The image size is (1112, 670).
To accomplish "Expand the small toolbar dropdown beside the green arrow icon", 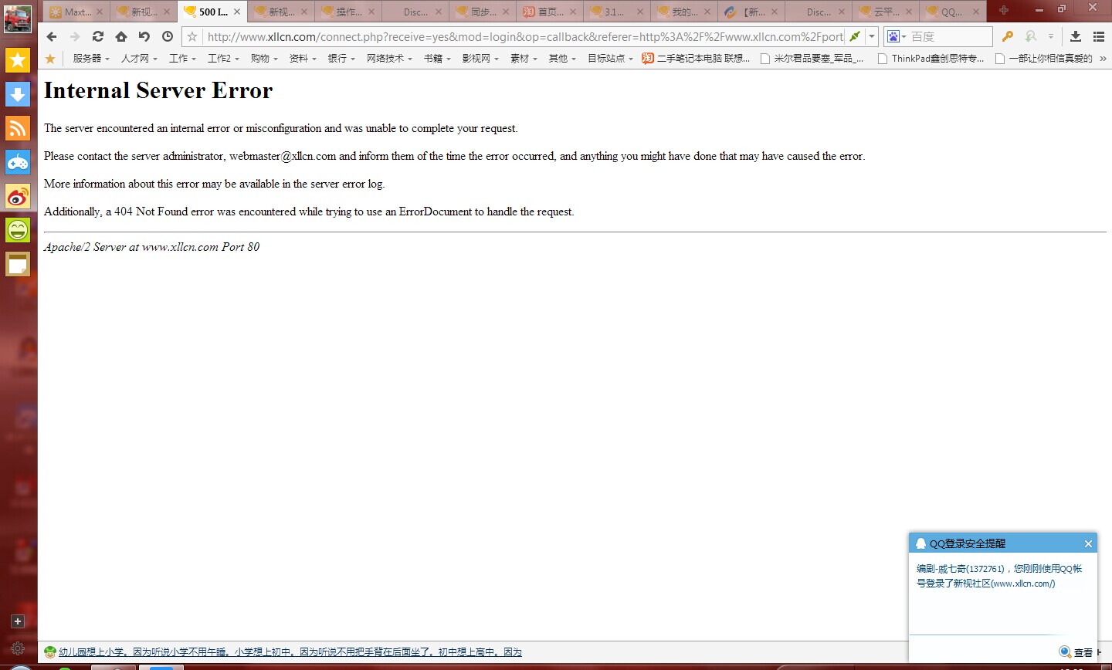I will point(1051,36).
